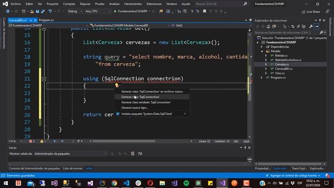Pin the CervezaBD.cs tab
Screen dimensions: 334x188
31,20
